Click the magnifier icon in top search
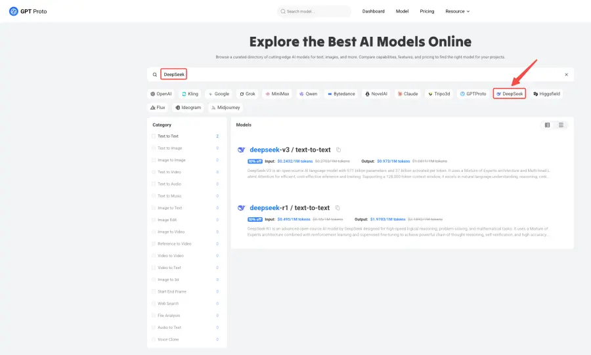The width and height of the screenshot is (591, 355). (282, 11)
